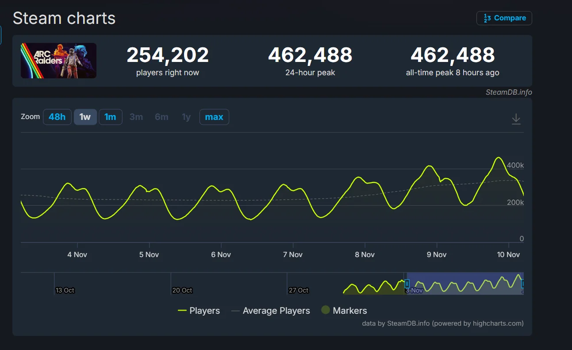Click the disabled 1y zoom option
This screenshot has width=572, height=350.
186,117
